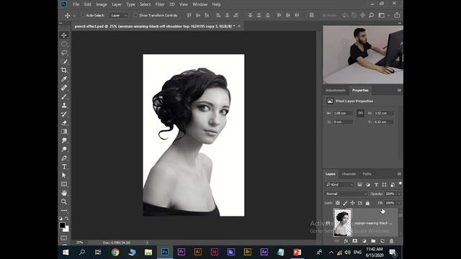Click the background color swatch
This screenshot has height=259, width=461.
coord(66,229)
